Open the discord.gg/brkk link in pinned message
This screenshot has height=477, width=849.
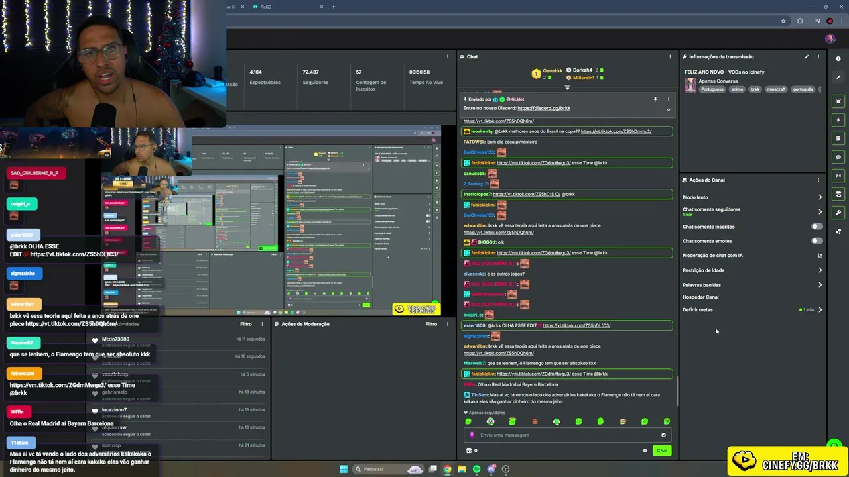[544, 108]
